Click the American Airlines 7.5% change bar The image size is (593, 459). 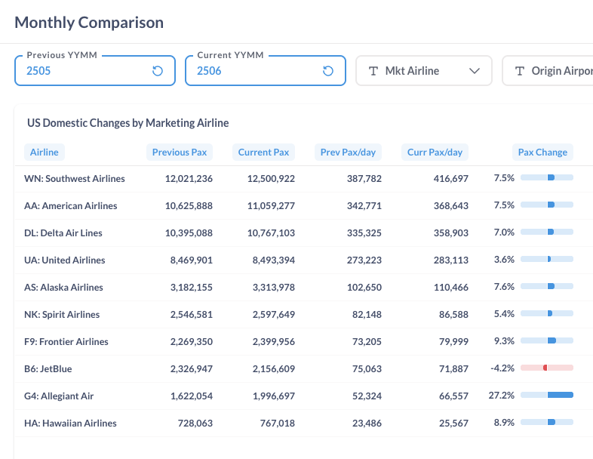(547, 205)
